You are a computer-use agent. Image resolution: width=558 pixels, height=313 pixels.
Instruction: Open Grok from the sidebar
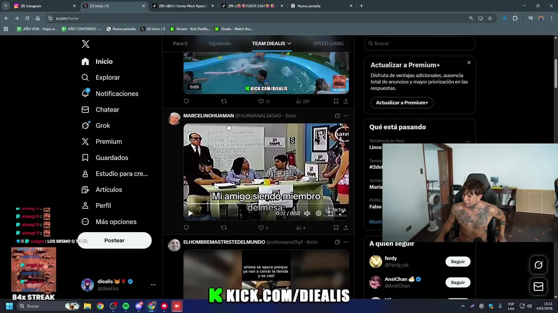click(x=96, y=126)
